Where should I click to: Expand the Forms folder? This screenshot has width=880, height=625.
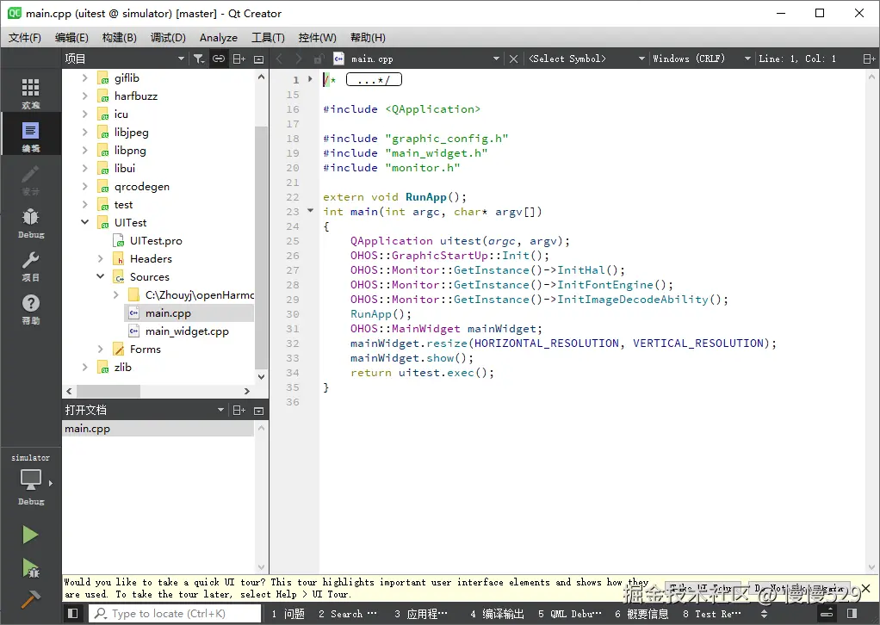pos(101,349)
